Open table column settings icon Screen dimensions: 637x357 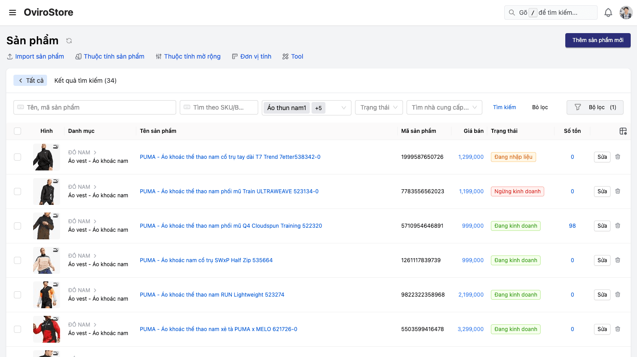click(623, 131)
